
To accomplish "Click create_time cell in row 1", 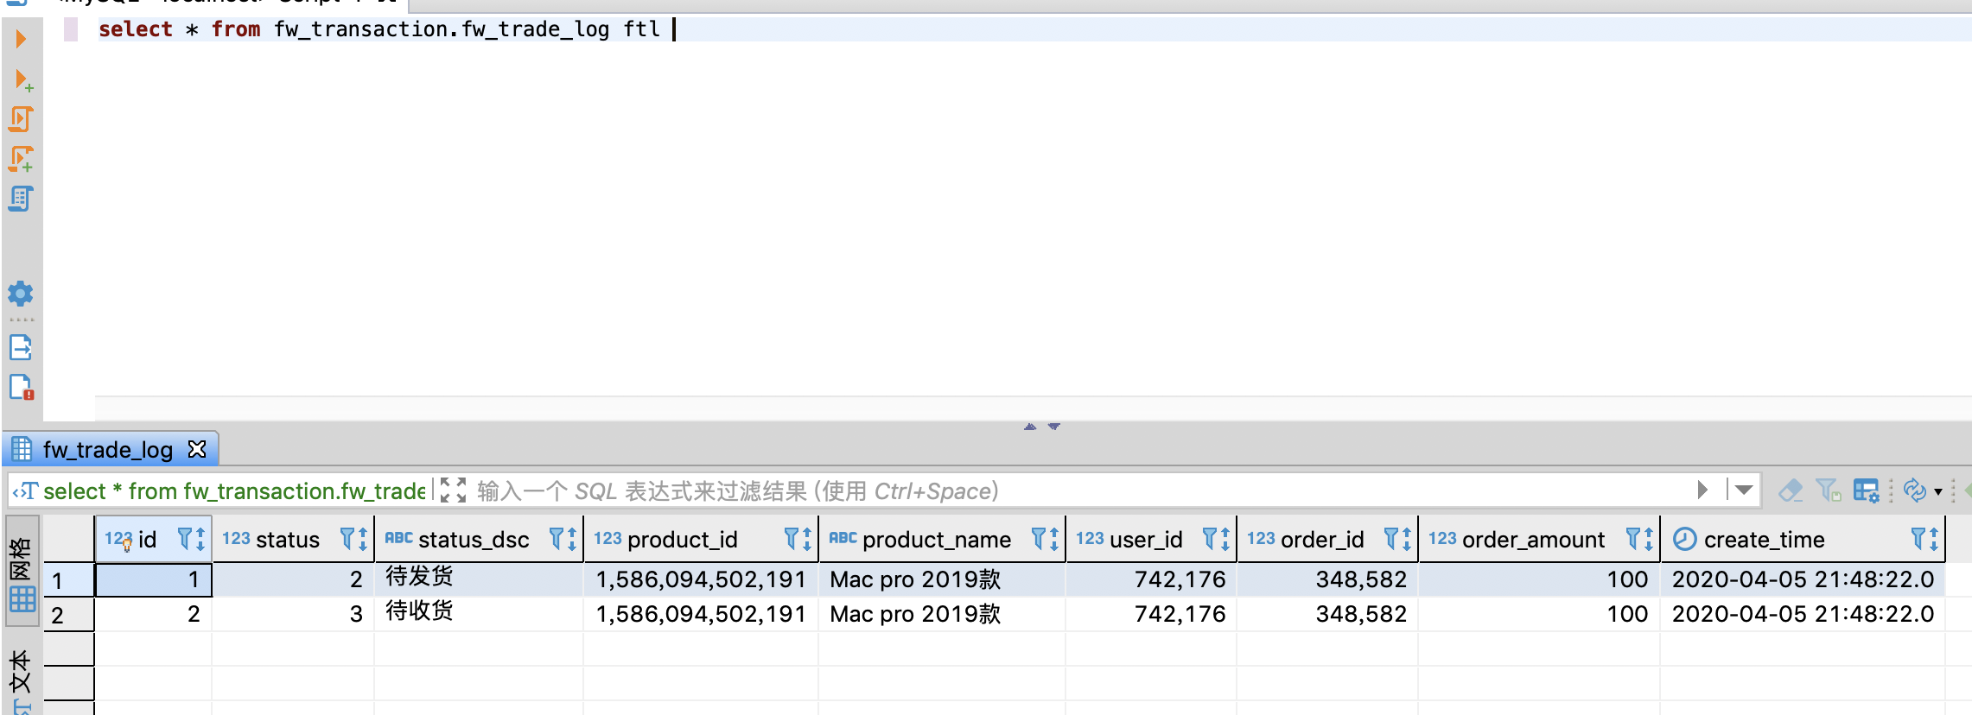I will click(x=1803, y=579).
